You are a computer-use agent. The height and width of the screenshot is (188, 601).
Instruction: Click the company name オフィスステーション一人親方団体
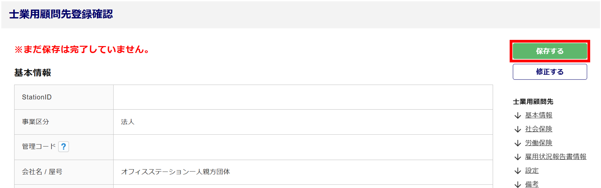coord(175,172)
